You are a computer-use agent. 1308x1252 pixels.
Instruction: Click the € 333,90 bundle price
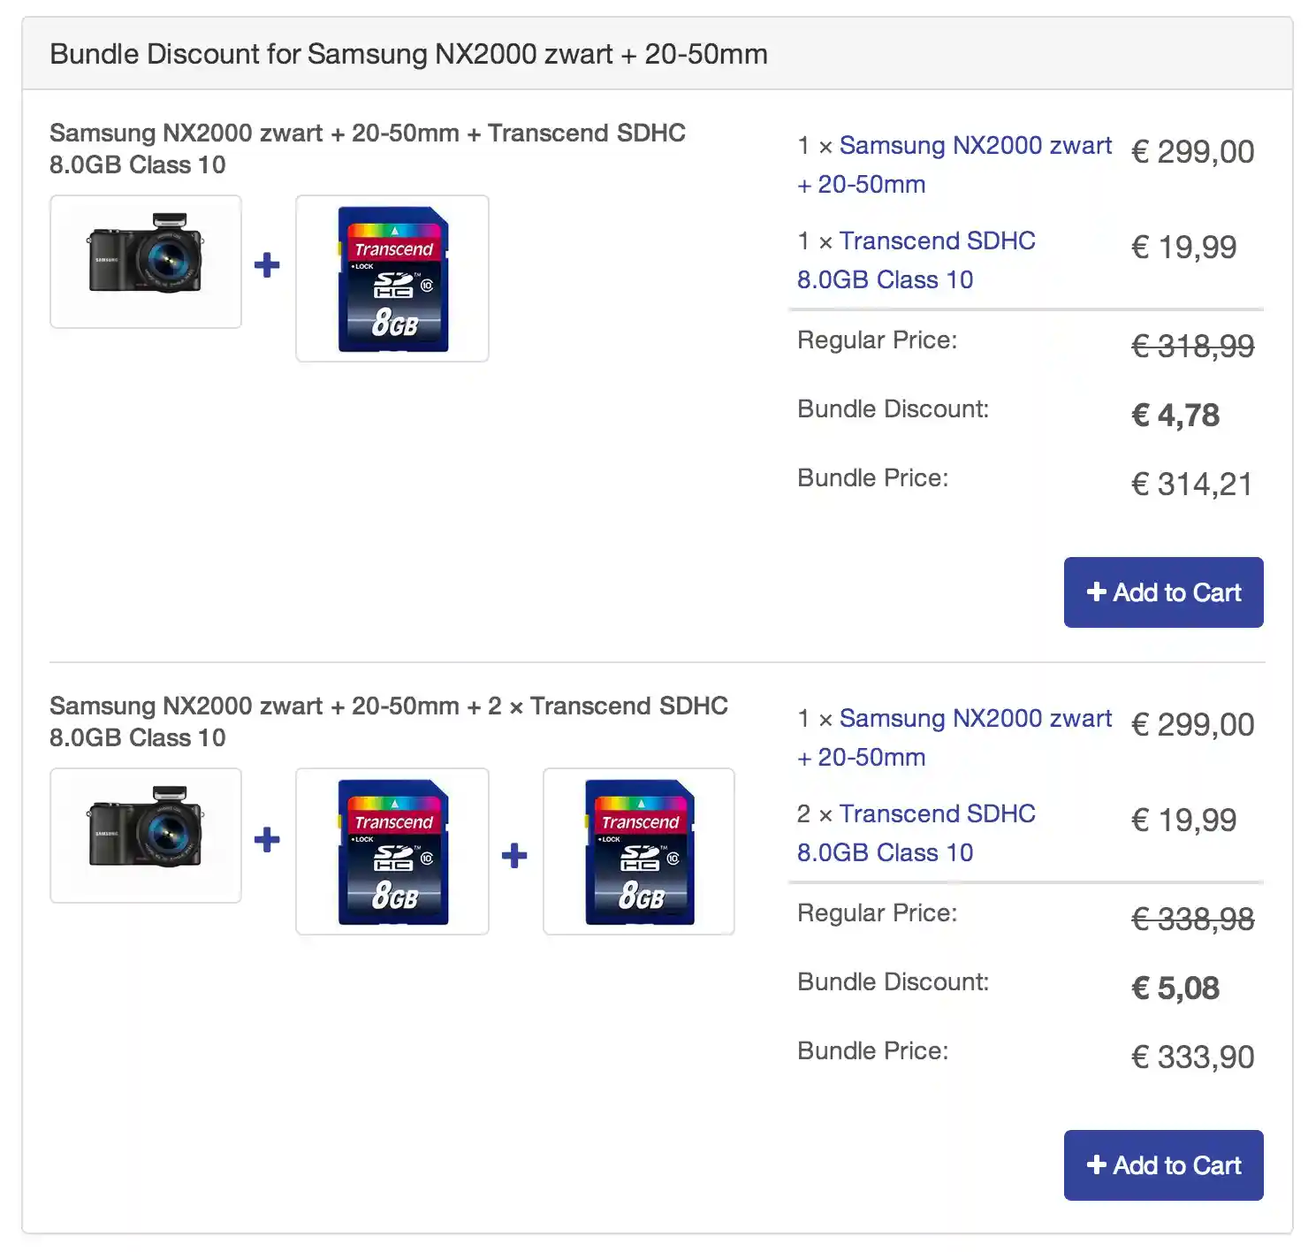point(1192,1057)
